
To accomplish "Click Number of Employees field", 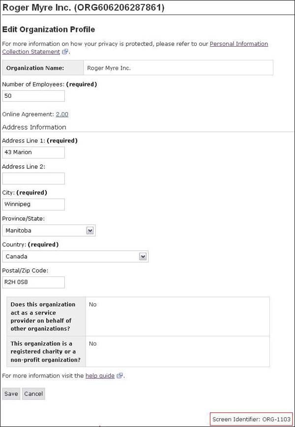I will [33, 96].
